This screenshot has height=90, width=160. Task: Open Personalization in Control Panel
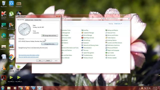pyautogui.click(x=86, y=48)
